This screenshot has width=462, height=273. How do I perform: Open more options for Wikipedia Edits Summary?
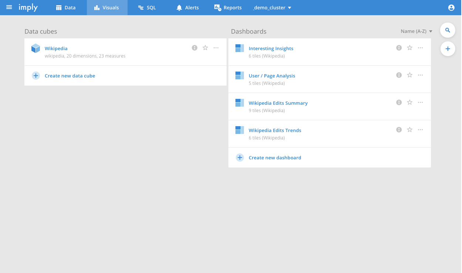coord(421,102)
